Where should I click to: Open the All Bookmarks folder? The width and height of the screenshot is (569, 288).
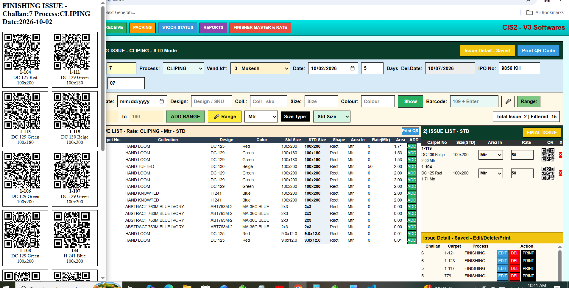click(545, 12)
